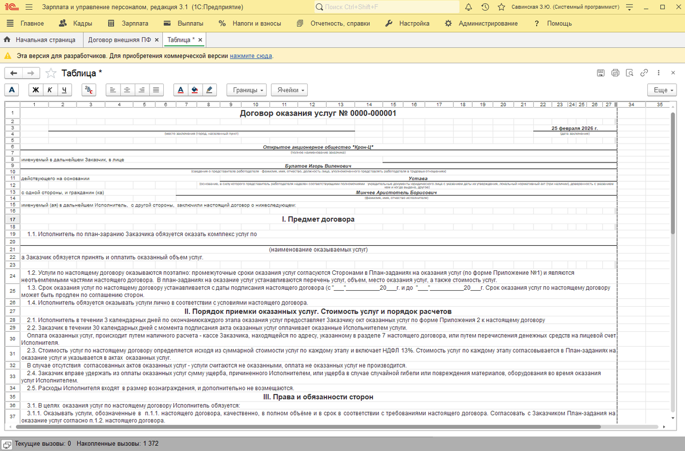The height and width of the screenshot is (451, 685).
Task: Show notifications bell
Action: click(469, 7)
